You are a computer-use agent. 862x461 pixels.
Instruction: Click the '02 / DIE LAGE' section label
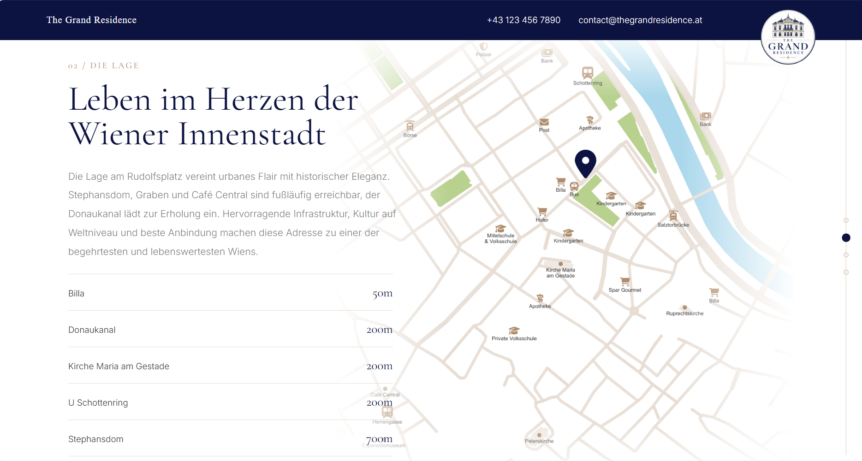(103, 65)
